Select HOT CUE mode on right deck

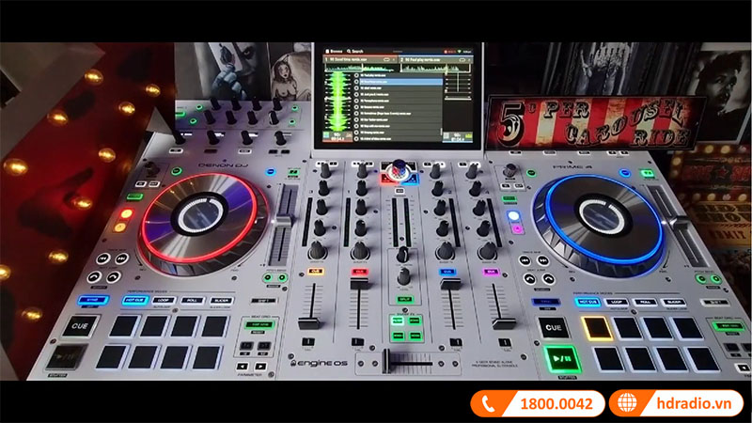pyautogui.click(x=587, y=302)
